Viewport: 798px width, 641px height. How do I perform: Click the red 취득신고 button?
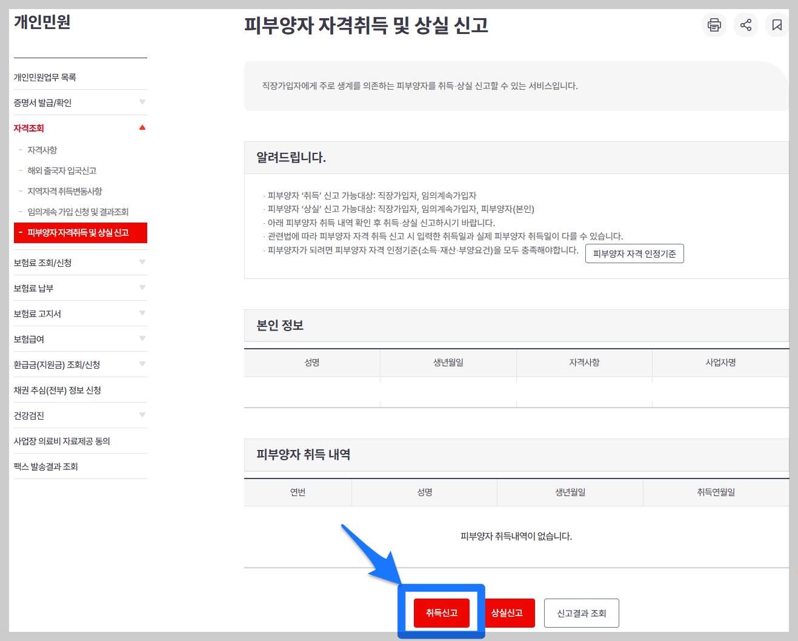[x=441, y=612]
